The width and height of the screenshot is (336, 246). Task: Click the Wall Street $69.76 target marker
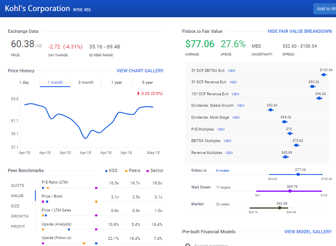[x=290, y=191]
